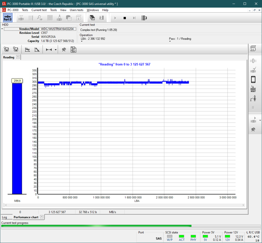This screenshot has height=243, width=262.
Task: Click the report sheet icon in chart toolbar
Action: click(73, 49)
